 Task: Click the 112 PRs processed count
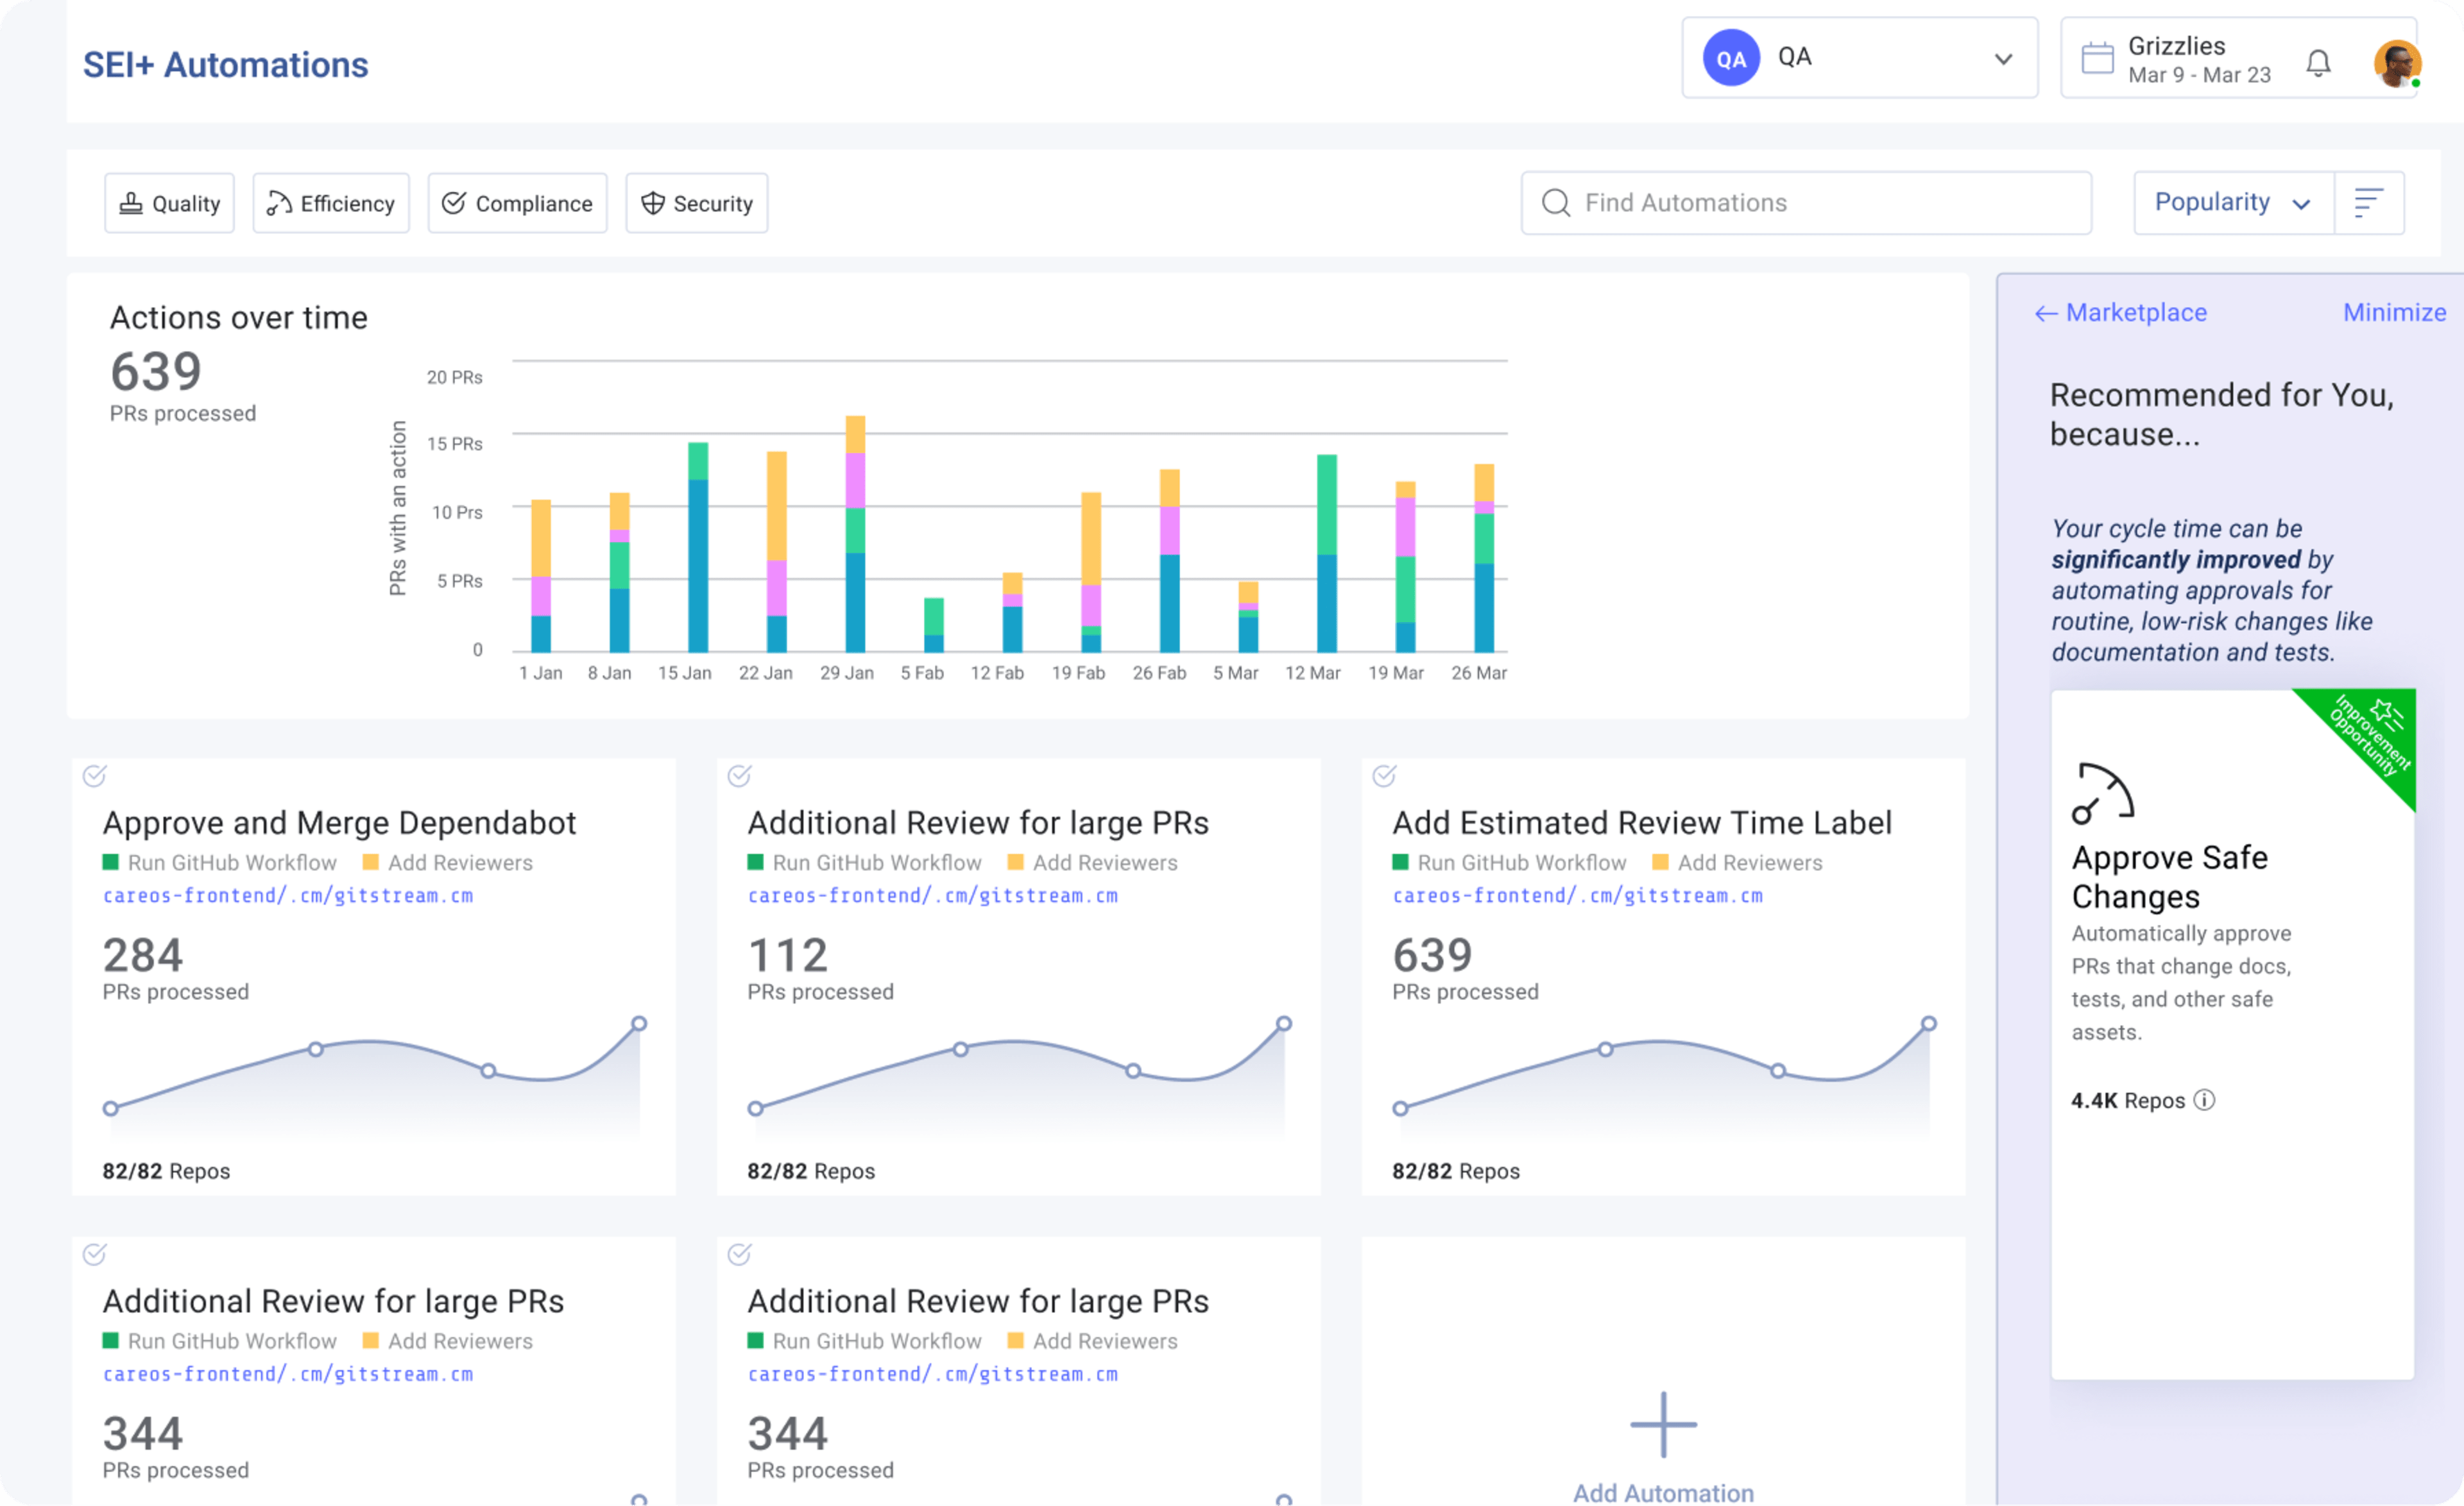coord(788,954)
